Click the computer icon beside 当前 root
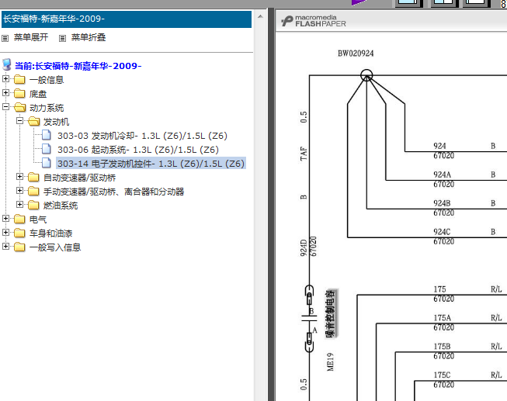Viewport: 507px width, 401px height. pos(7,64)
